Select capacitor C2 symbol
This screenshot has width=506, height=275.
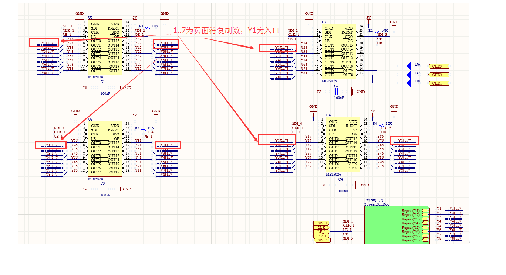click(x=337, y=92)
